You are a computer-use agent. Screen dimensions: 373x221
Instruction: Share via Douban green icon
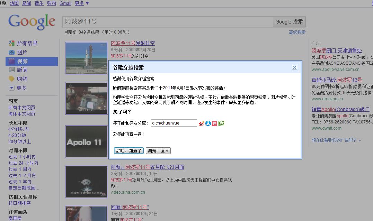221,123
